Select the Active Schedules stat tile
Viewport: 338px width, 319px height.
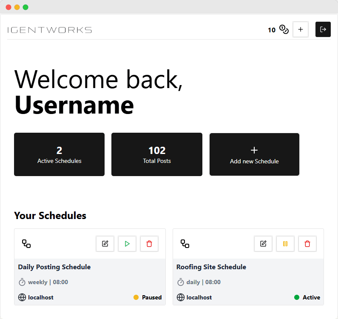[x=59, y=154]
